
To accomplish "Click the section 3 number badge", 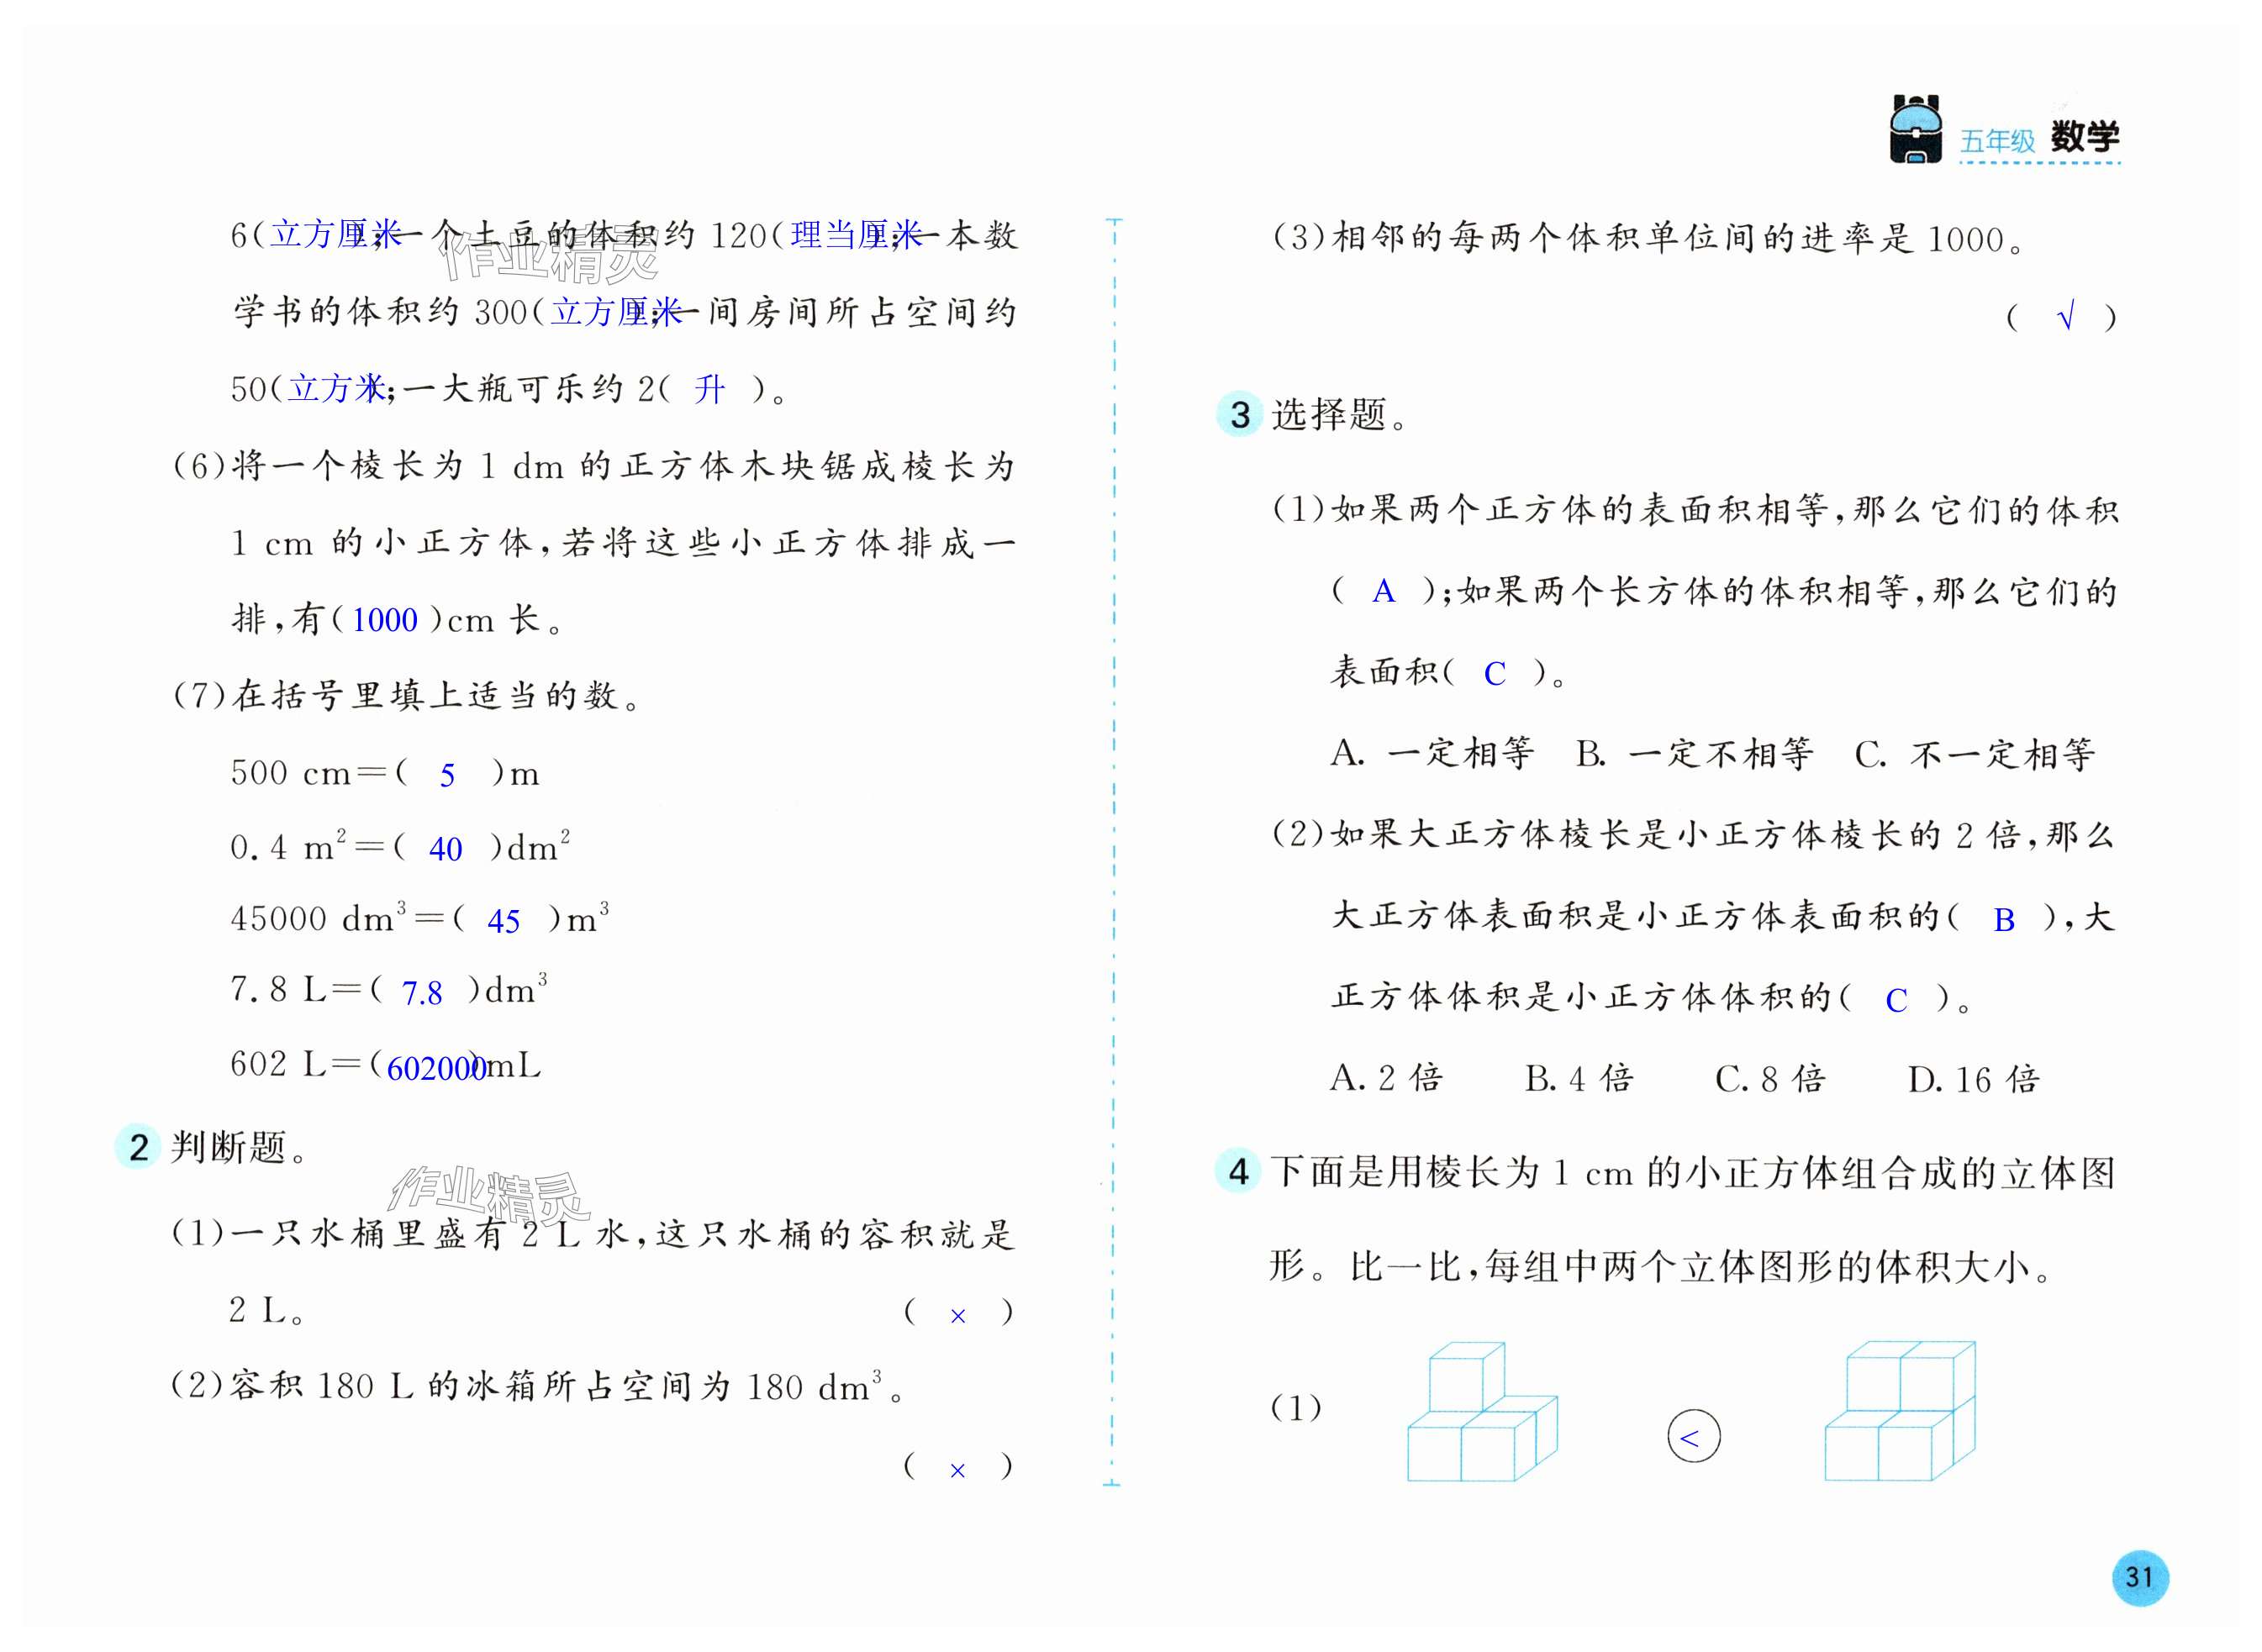I will click(1240, 414).
